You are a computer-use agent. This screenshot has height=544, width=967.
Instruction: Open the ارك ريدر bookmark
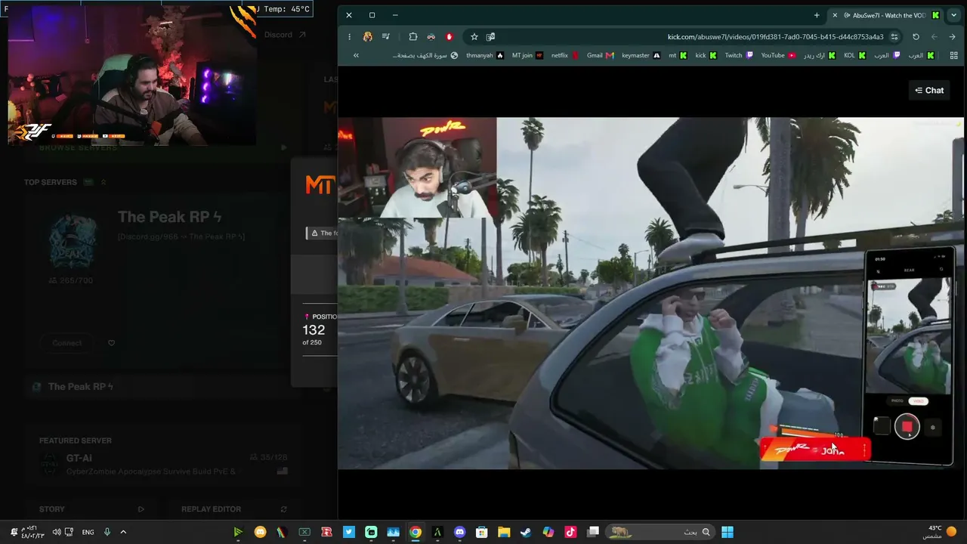pos(820,55)
